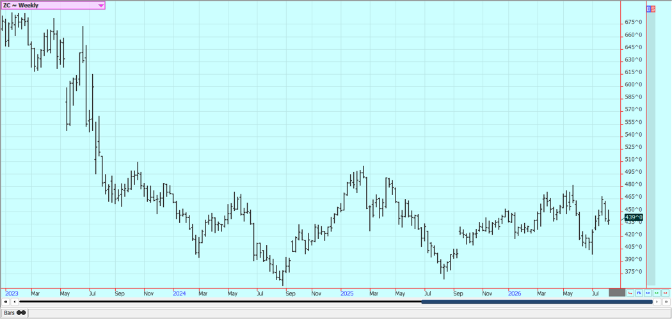Click the 2026 year label on time axis
Screen dimensions: 672x319
coord(515,293)
